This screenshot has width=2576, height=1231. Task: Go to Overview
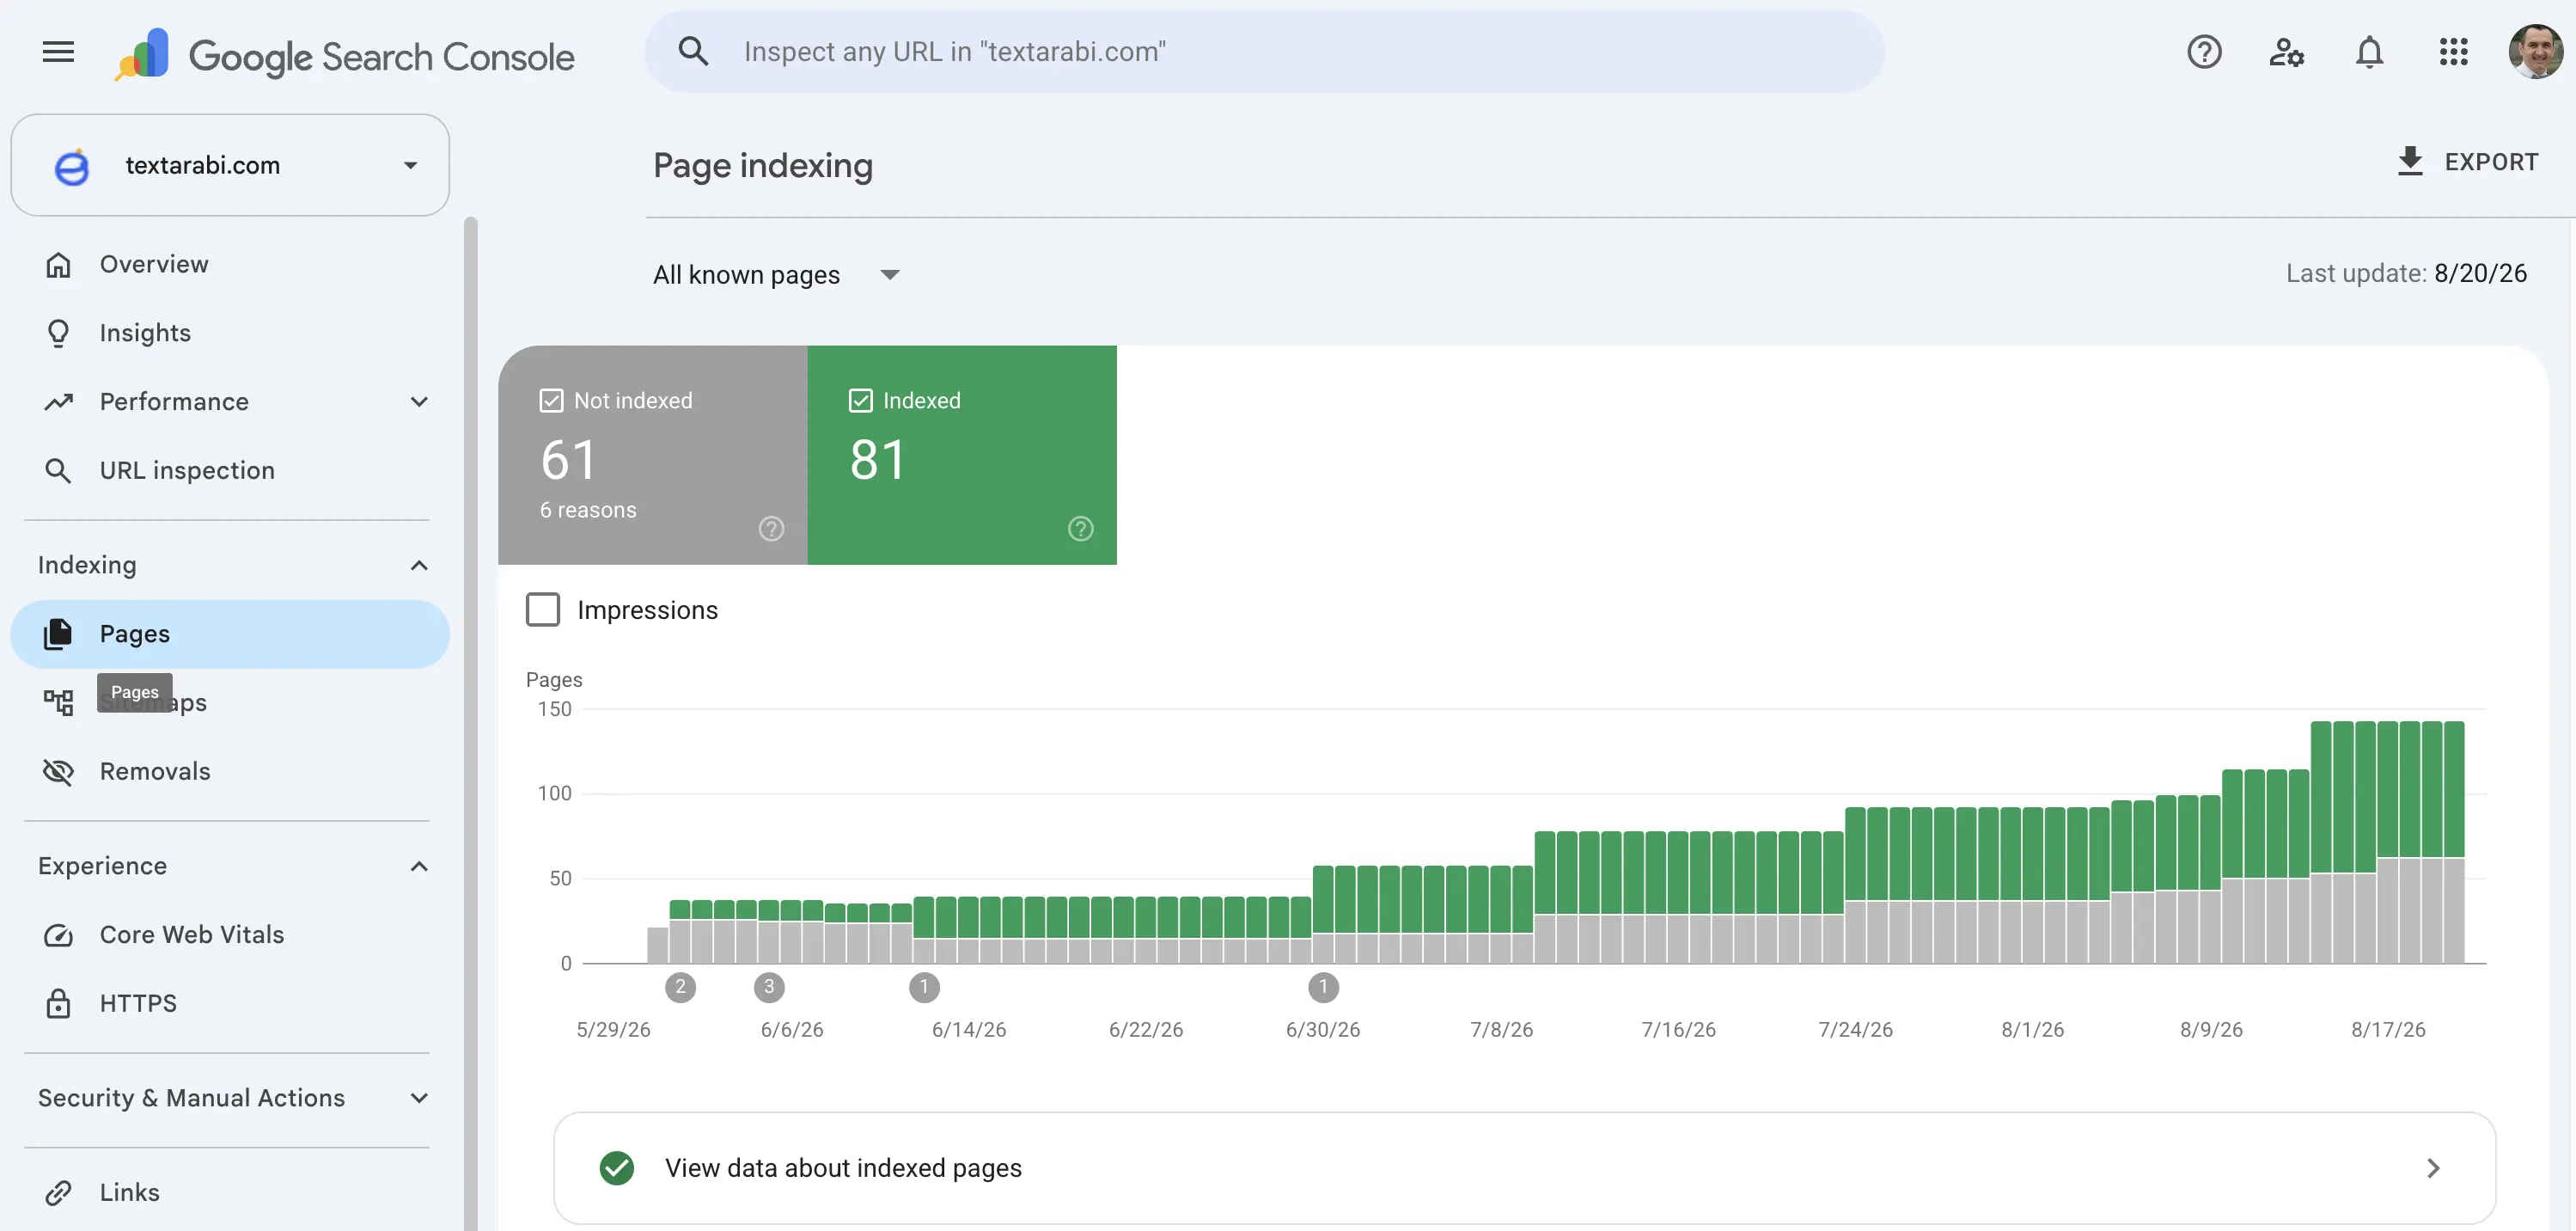coord(230,264)
